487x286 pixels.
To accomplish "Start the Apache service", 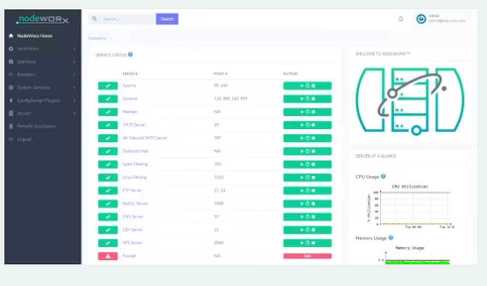I will click(x=301, y=86).
